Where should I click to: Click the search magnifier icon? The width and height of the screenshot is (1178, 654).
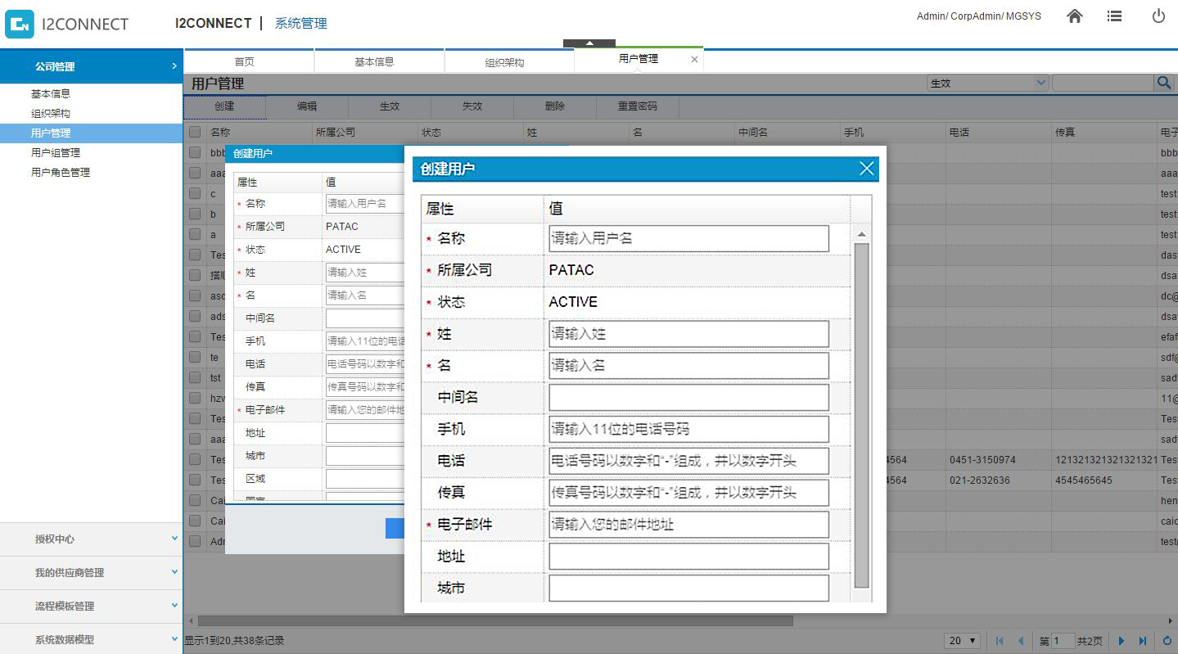(x=1163, y=83)
